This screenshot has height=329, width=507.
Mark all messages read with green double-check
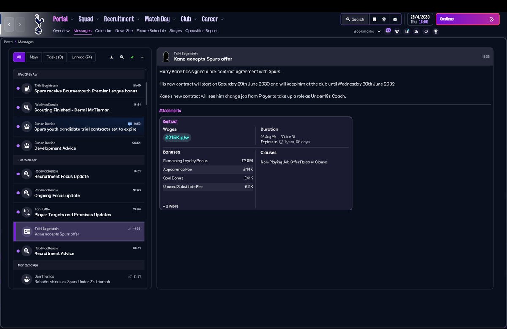pyautogui.click(x=132, y=57)
